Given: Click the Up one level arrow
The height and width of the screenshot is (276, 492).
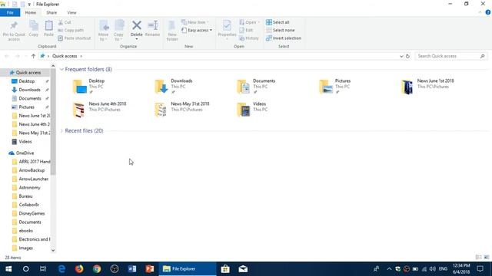Looking at the screenshot, I should [x=33, y=56].
